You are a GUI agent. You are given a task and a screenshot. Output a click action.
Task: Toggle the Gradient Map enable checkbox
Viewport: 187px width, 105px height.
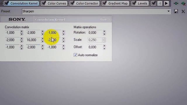coord(104,3)
